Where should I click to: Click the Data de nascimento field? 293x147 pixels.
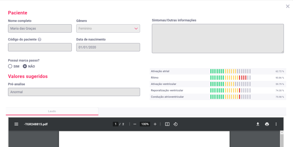(108, 47)
